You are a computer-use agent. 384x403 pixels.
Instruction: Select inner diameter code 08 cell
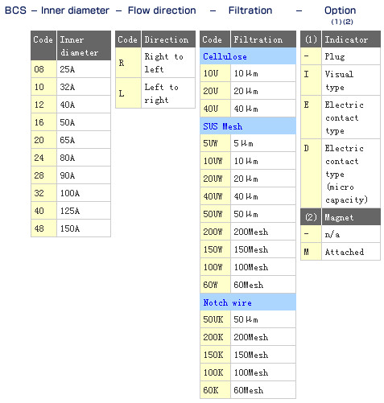(43, 69)
